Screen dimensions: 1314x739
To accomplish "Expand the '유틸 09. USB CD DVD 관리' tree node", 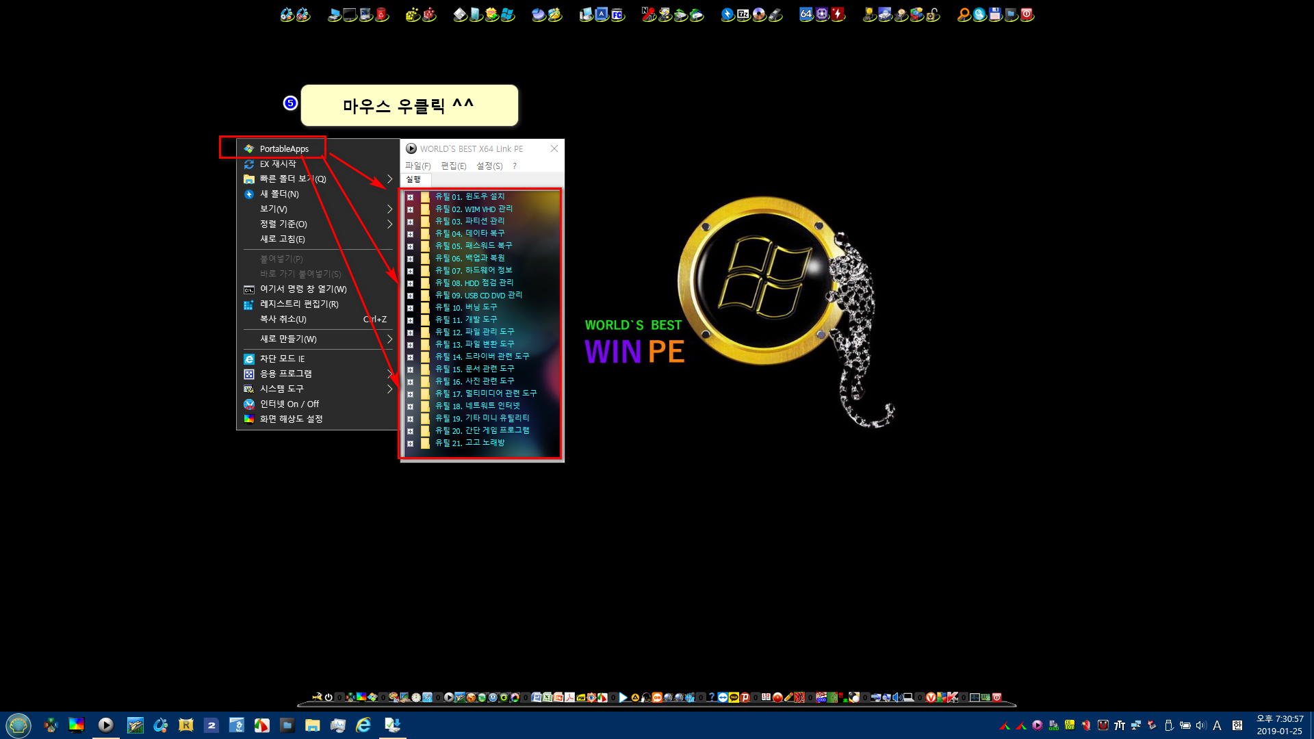I will pyautogui.click(x=410, y=296).
